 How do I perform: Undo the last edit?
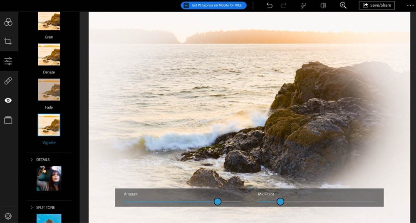click(x=270, y=5)
